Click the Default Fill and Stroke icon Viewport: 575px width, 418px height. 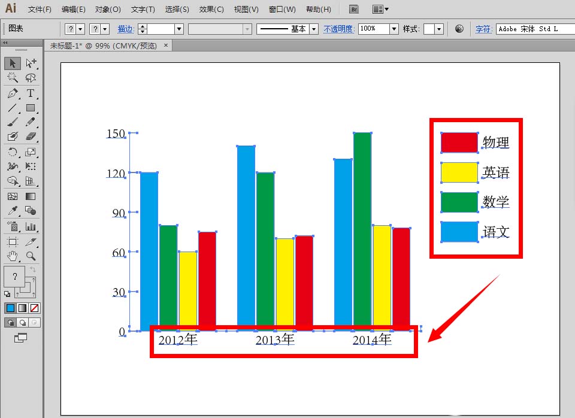(7, 293)
